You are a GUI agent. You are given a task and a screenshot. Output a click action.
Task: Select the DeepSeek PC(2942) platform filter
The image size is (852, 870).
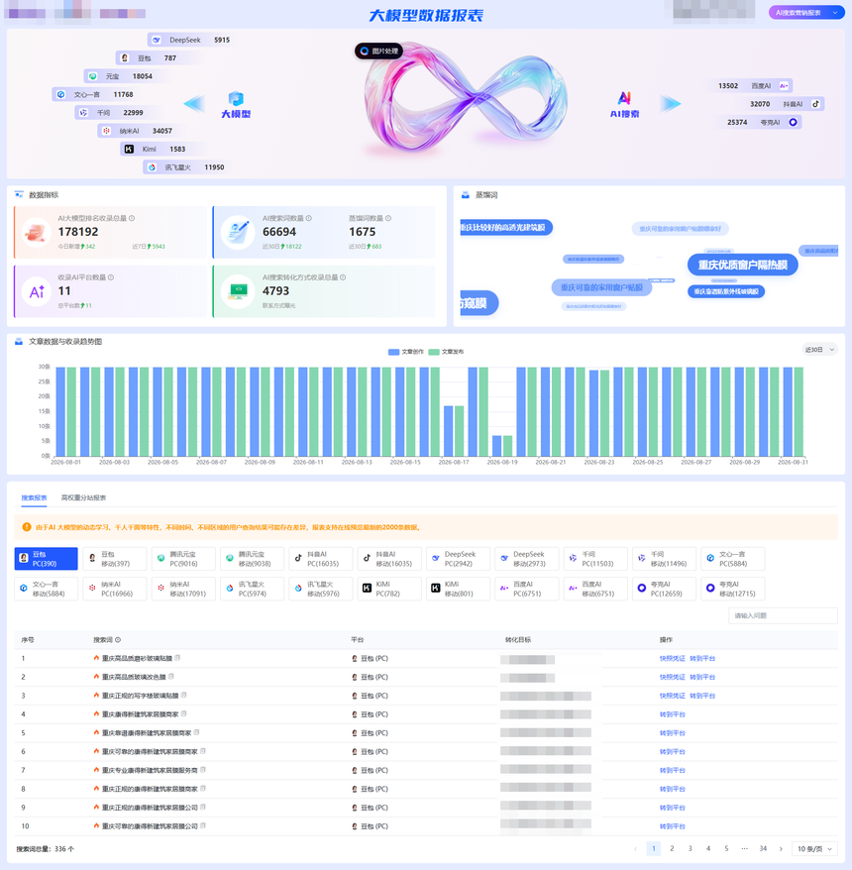tap(459, 559)
